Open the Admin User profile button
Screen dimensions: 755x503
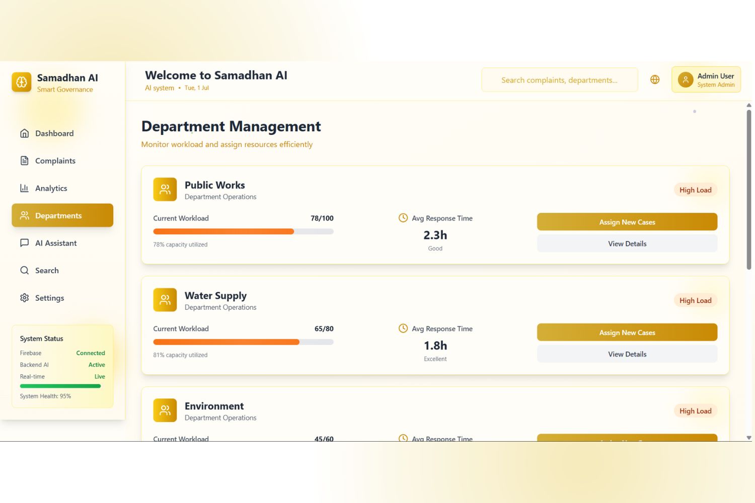click(706, 79)
